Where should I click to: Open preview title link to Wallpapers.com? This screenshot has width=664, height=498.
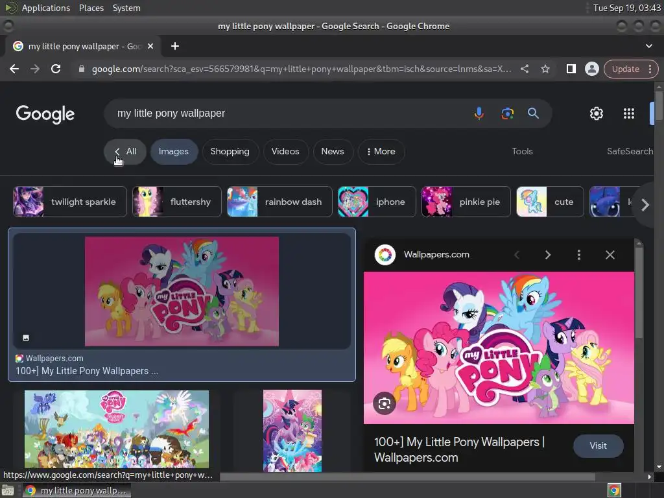[x=460, y=450]
